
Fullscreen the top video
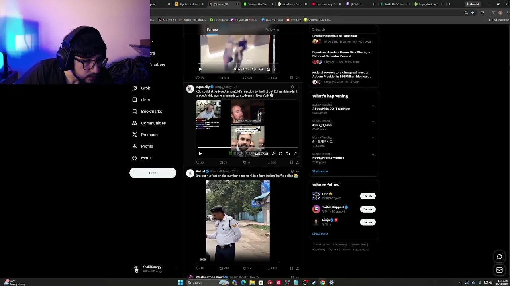[x=275, y=69]
